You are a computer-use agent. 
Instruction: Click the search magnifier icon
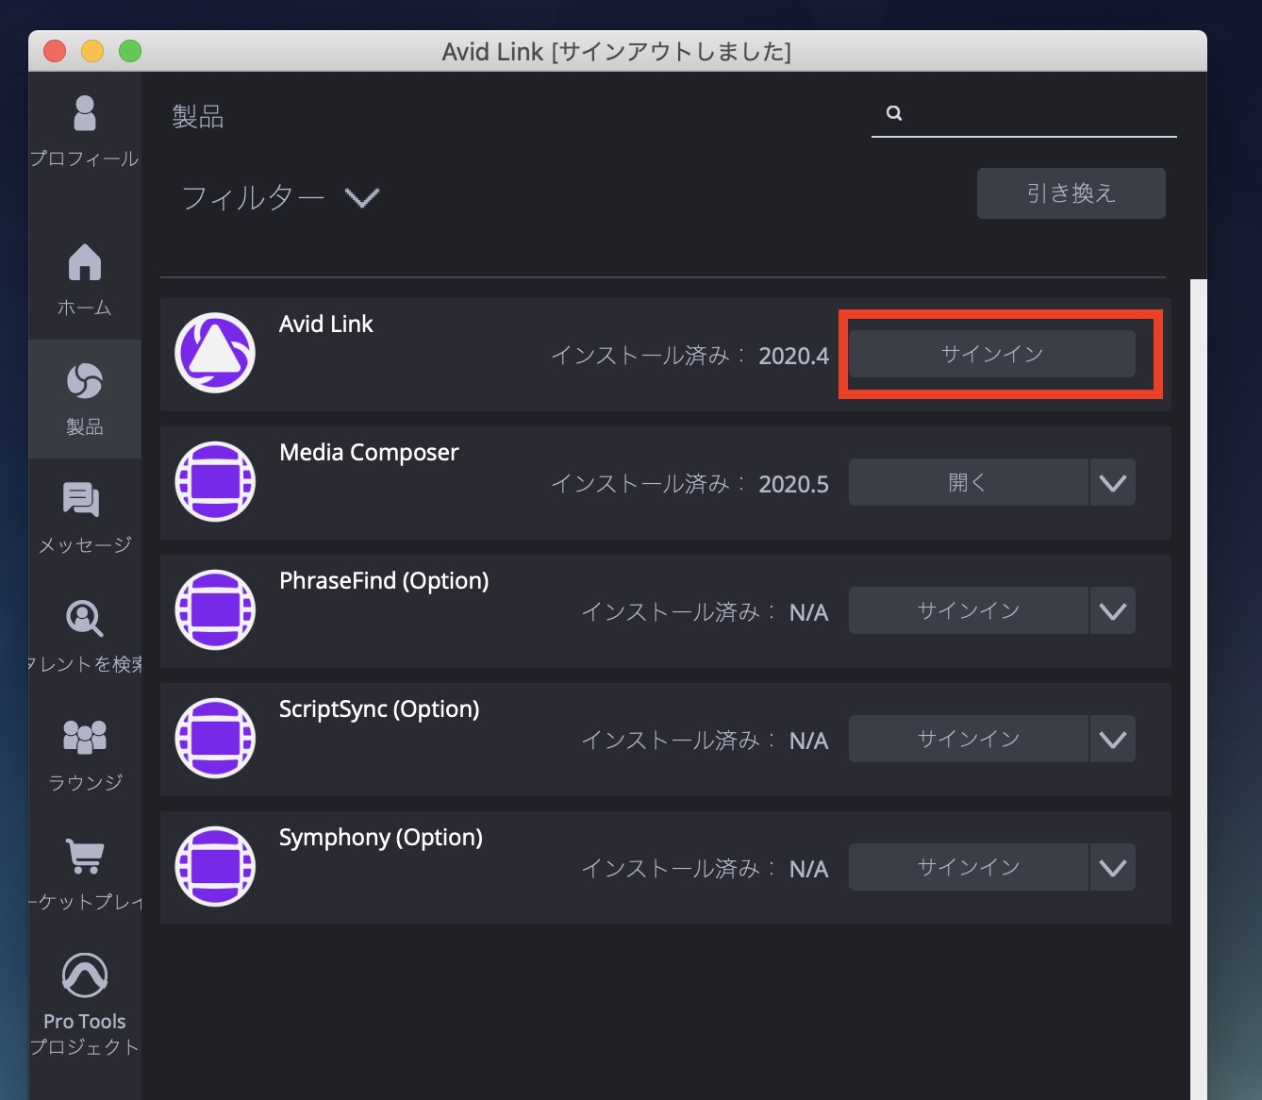(x=894, y=113)
